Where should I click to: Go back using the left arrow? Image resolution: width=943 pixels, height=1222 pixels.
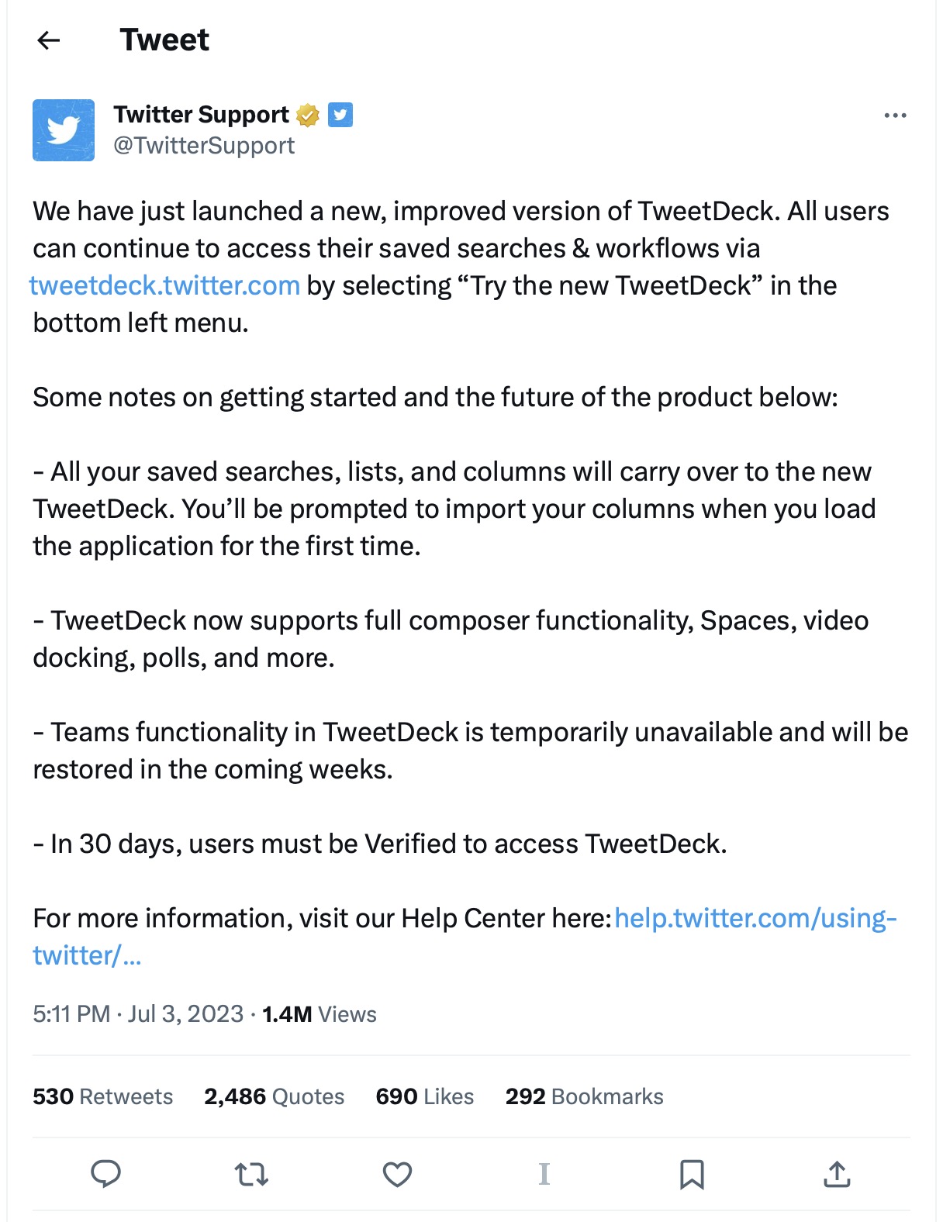tap(49, 40)
